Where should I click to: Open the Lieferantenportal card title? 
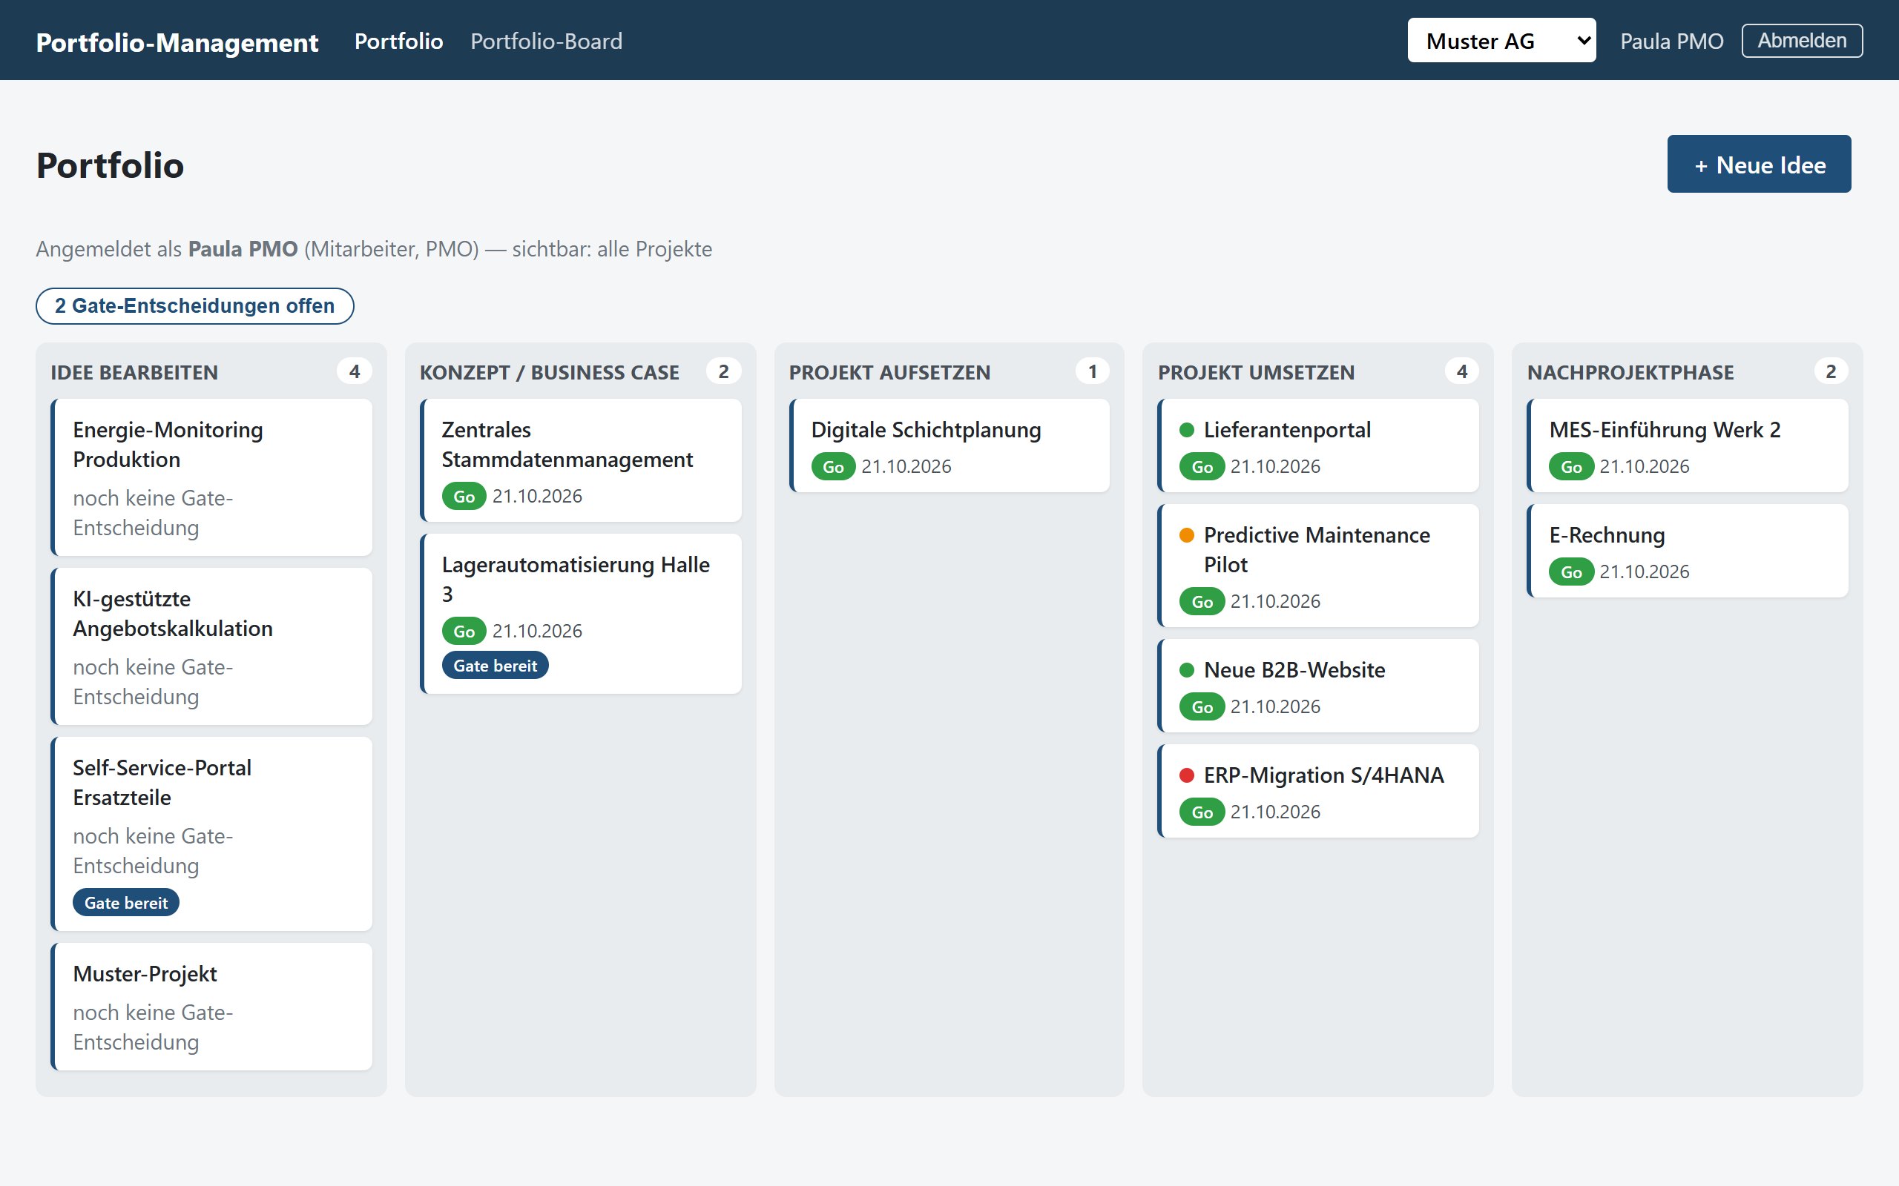coord(1287,430)
